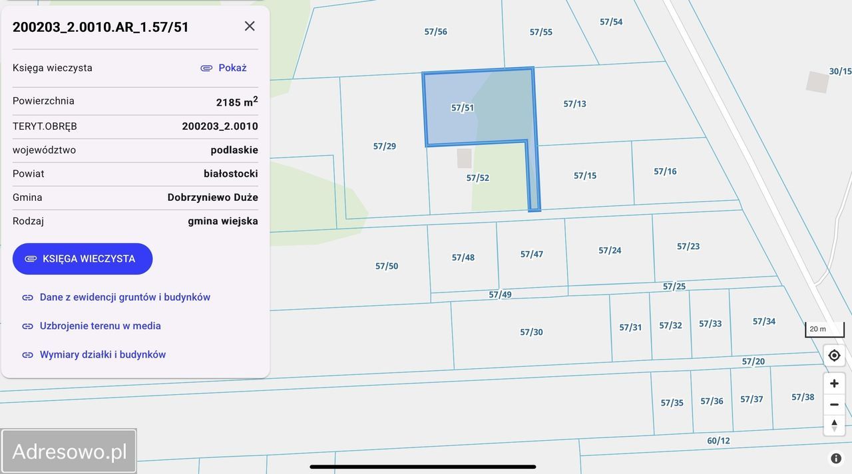
Task: Select parcel 57/31 label
Action: [630, 327]
